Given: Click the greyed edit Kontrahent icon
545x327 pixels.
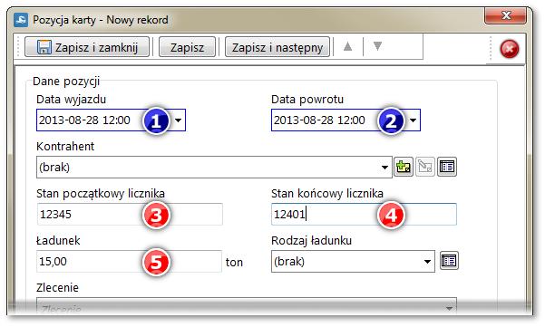Looking at the screenshot, I should click(425, 167).
